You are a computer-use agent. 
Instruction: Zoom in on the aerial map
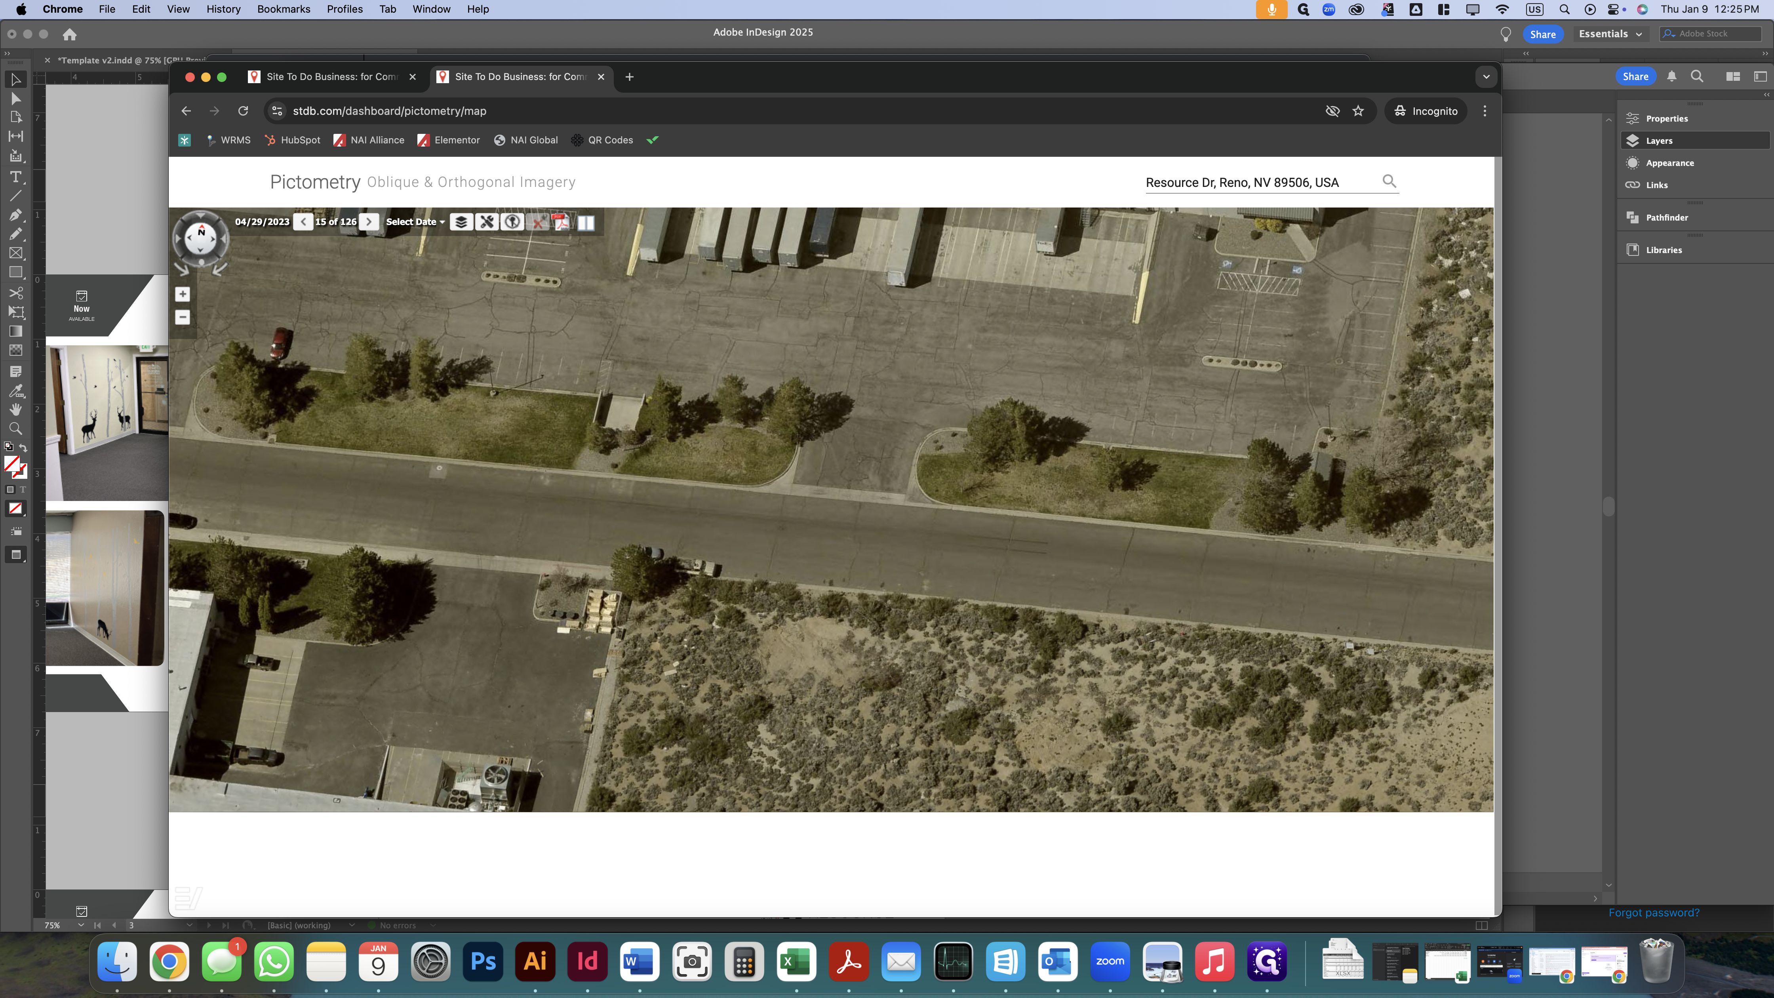(x=183, y=294)
